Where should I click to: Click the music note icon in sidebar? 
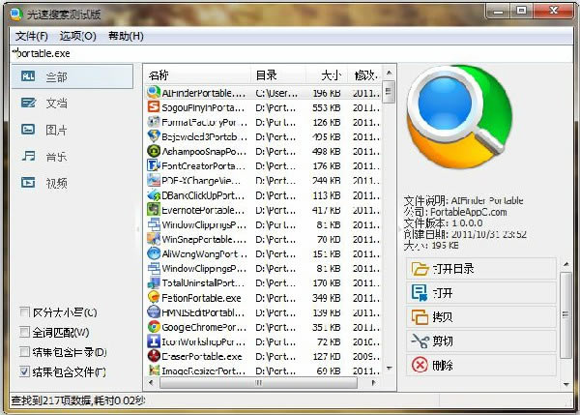28,156
